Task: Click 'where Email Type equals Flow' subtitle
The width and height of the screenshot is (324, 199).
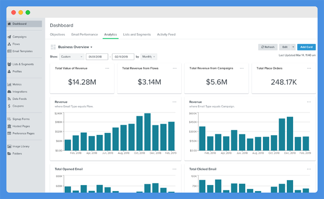Action: tap(74, 107)
